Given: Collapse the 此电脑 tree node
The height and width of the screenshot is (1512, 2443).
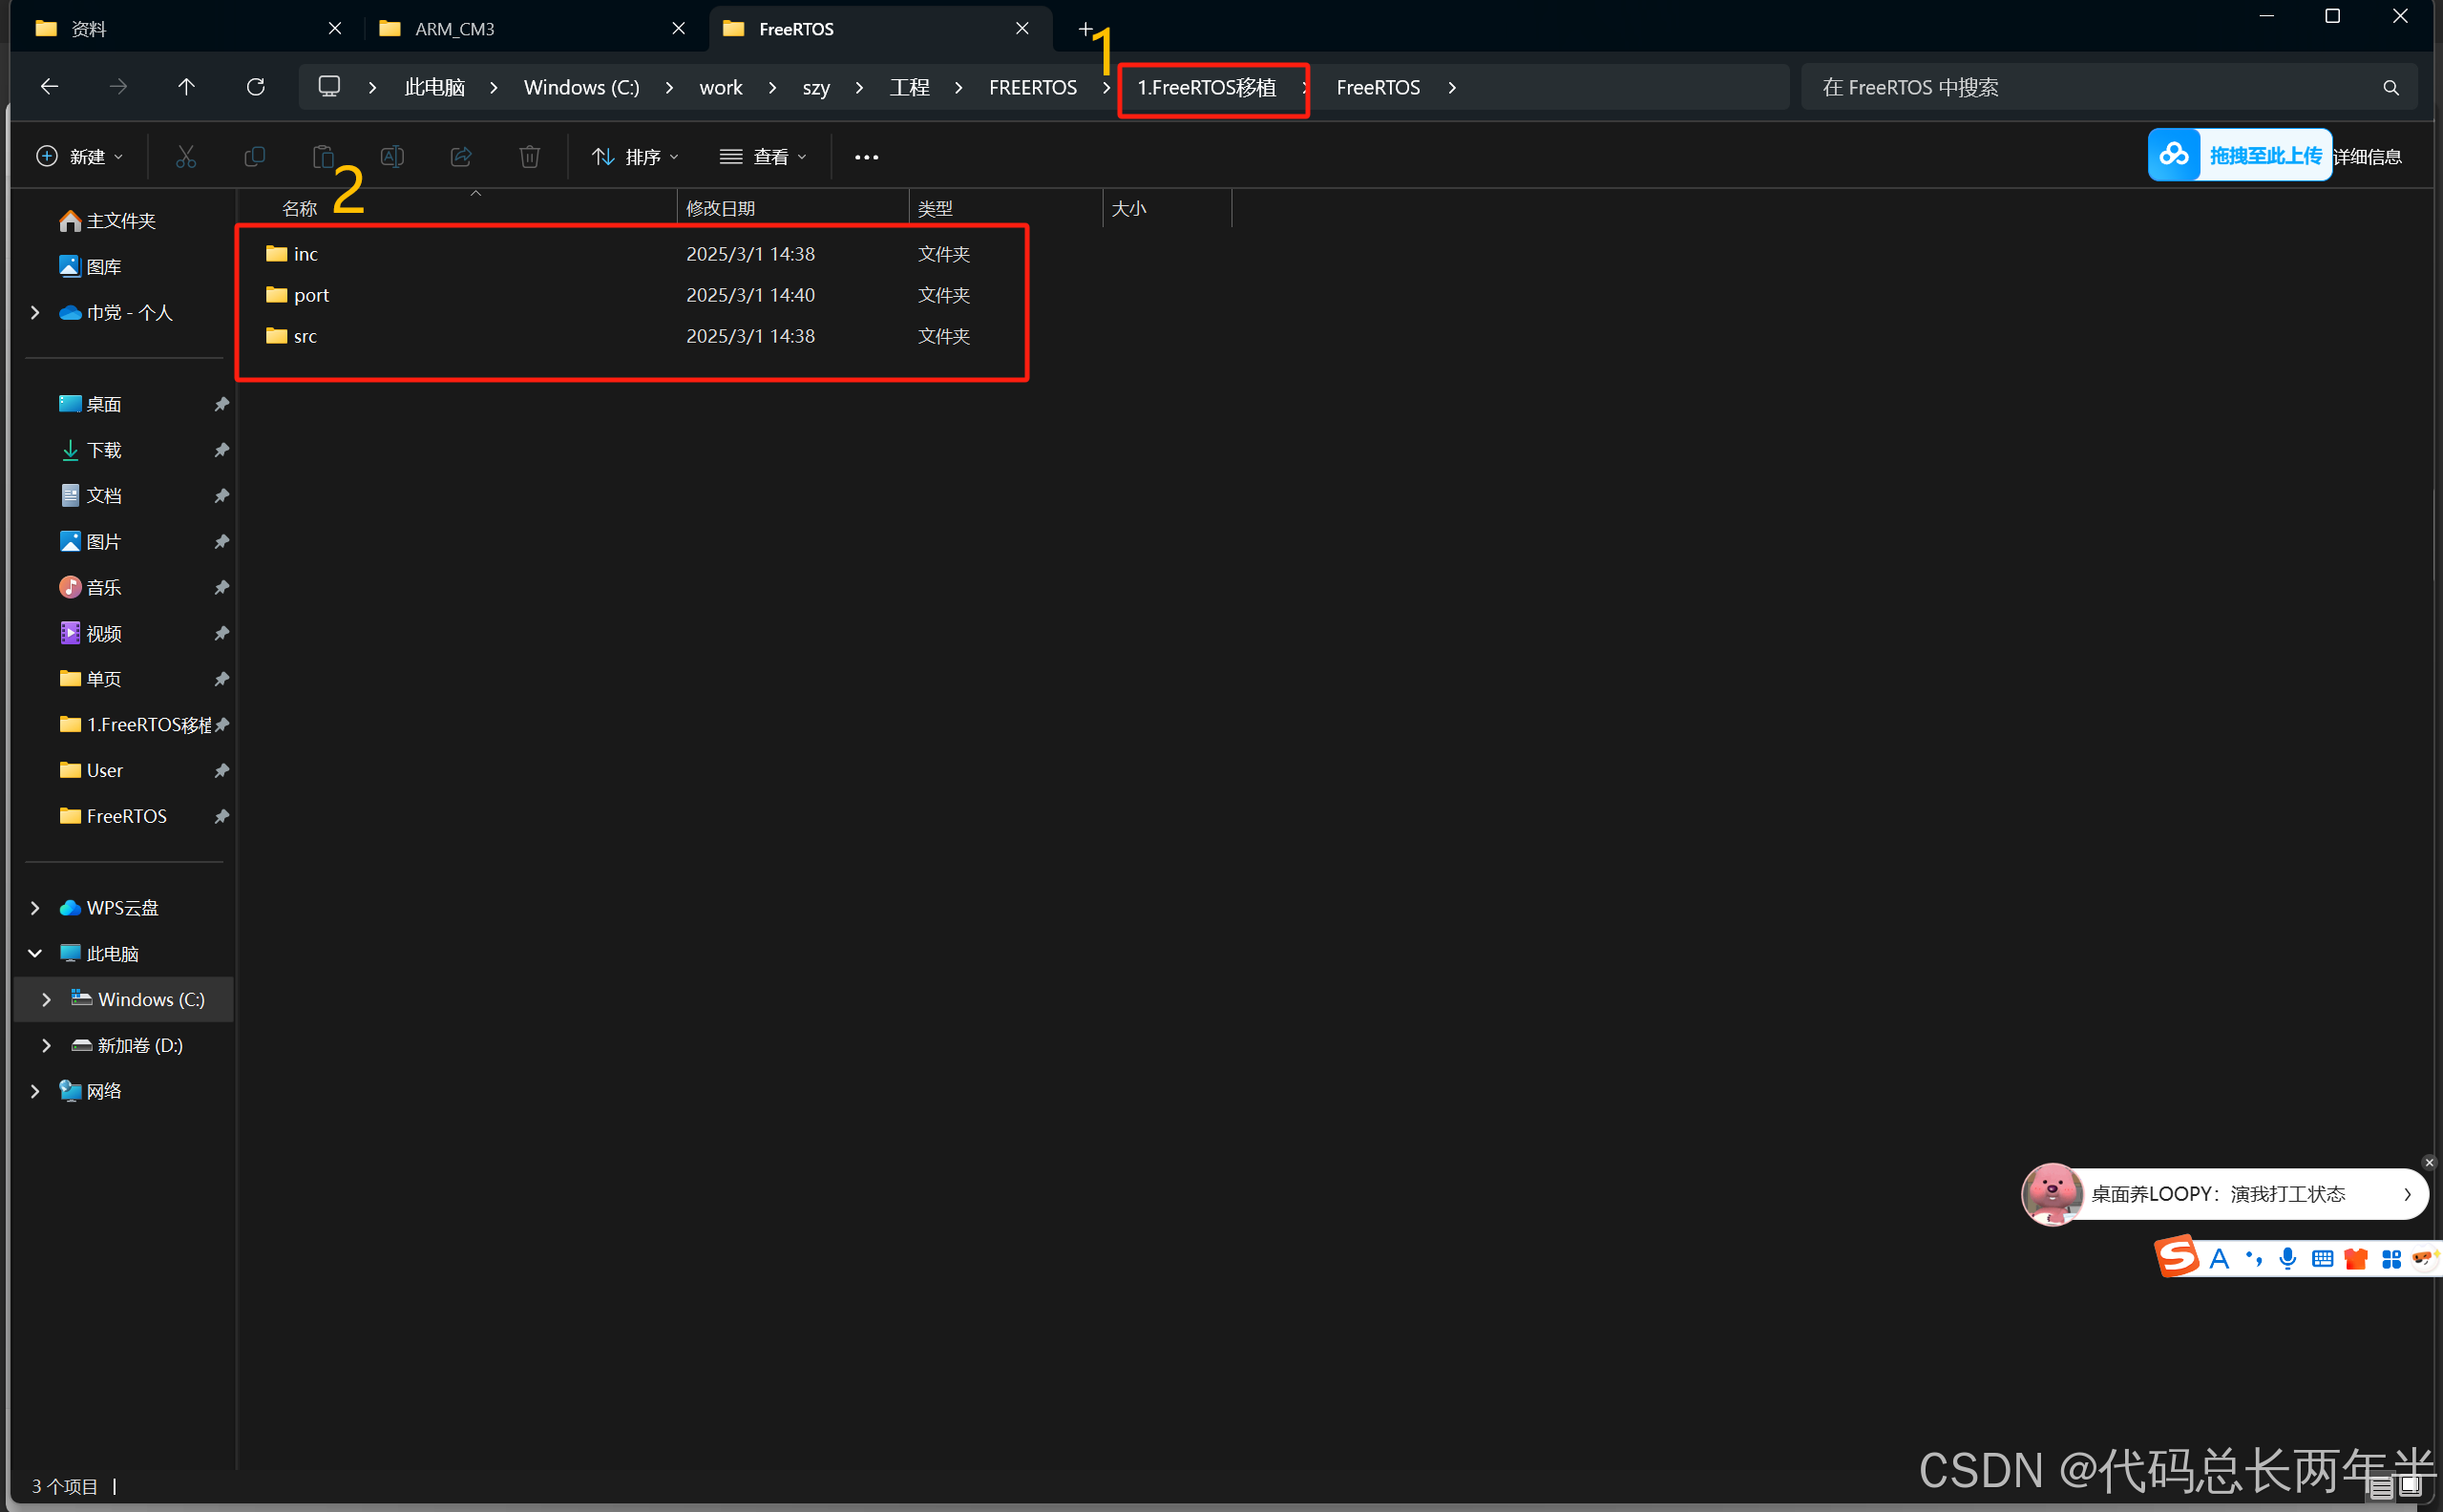Looking at the screenshot, I should [x=35, y=953].
